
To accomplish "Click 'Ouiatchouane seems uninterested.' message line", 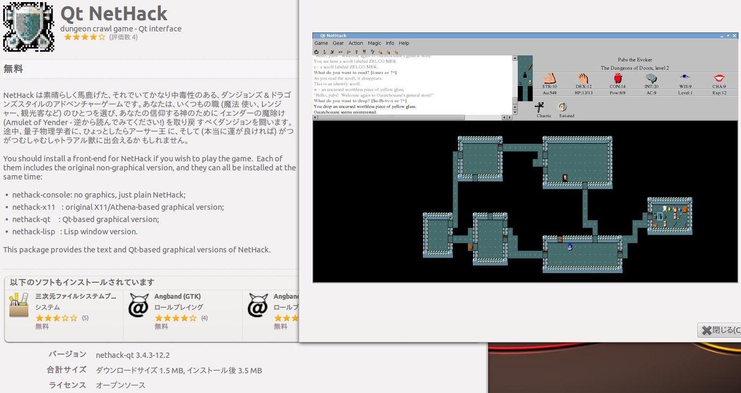I will coord(345,112).
